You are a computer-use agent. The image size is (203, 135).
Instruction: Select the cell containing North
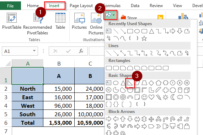click(x=28, y=89)
